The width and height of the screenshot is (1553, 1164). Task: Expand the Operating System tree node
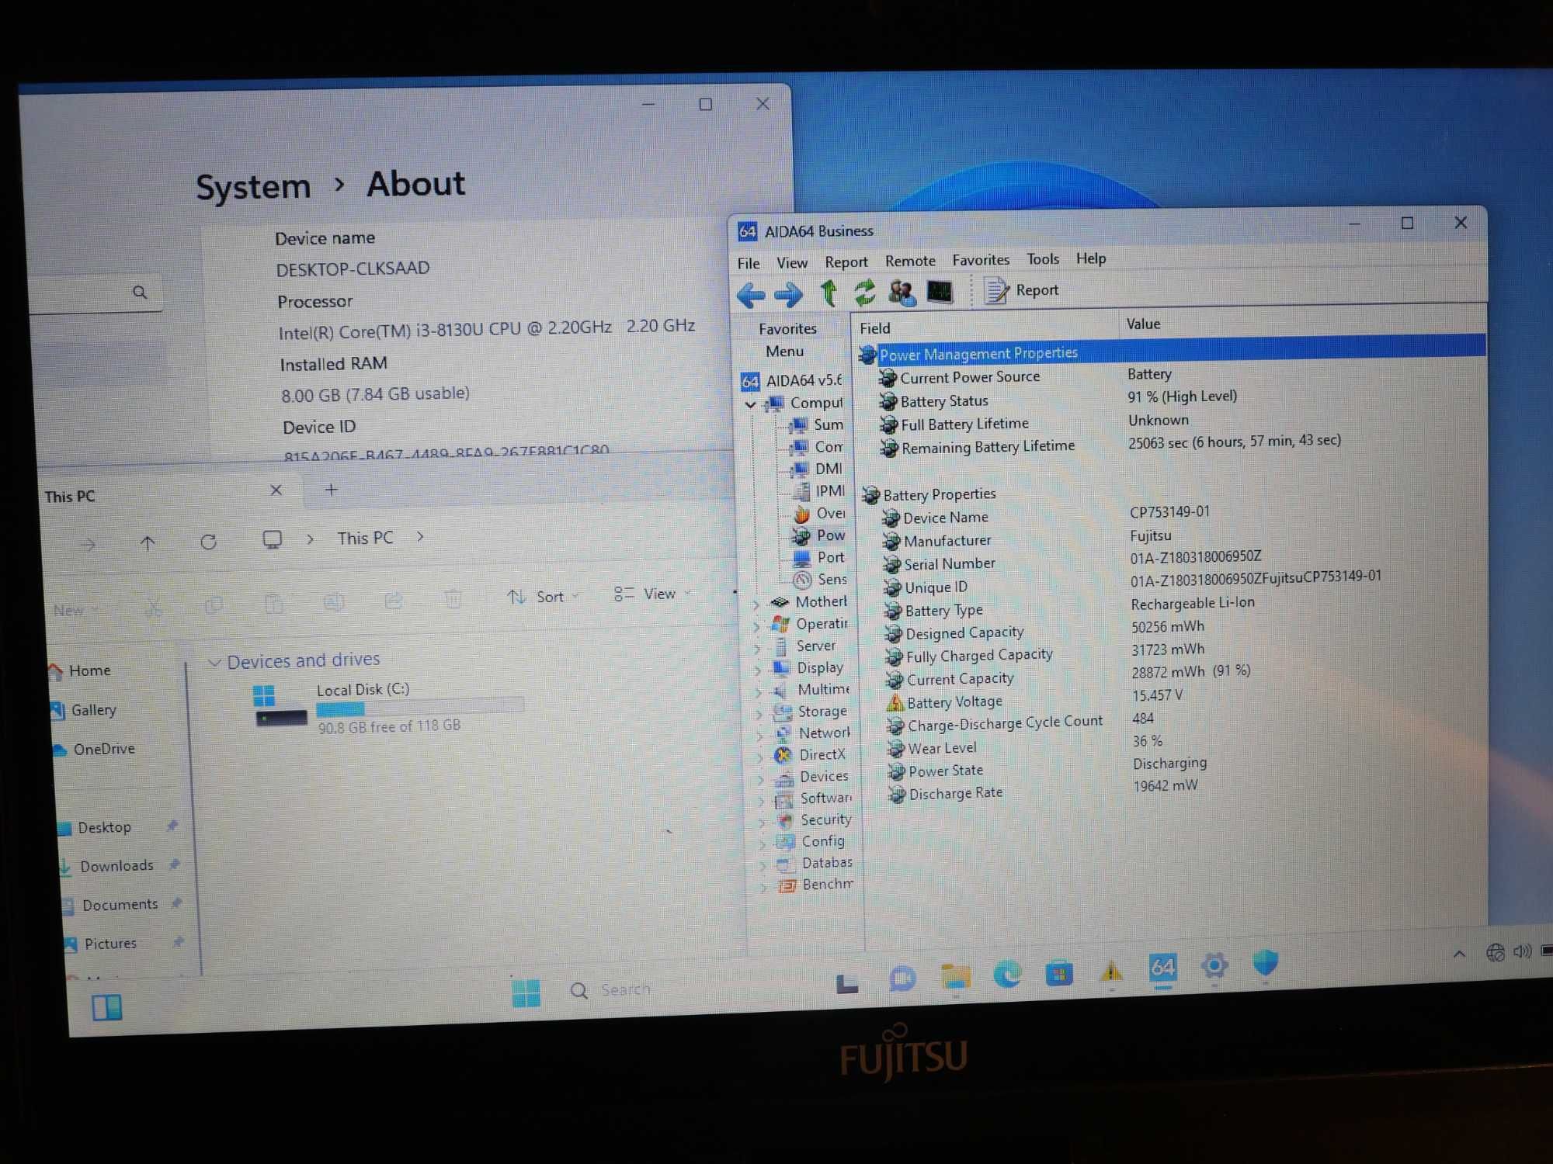pyautogui.click(x=757, y=625)
